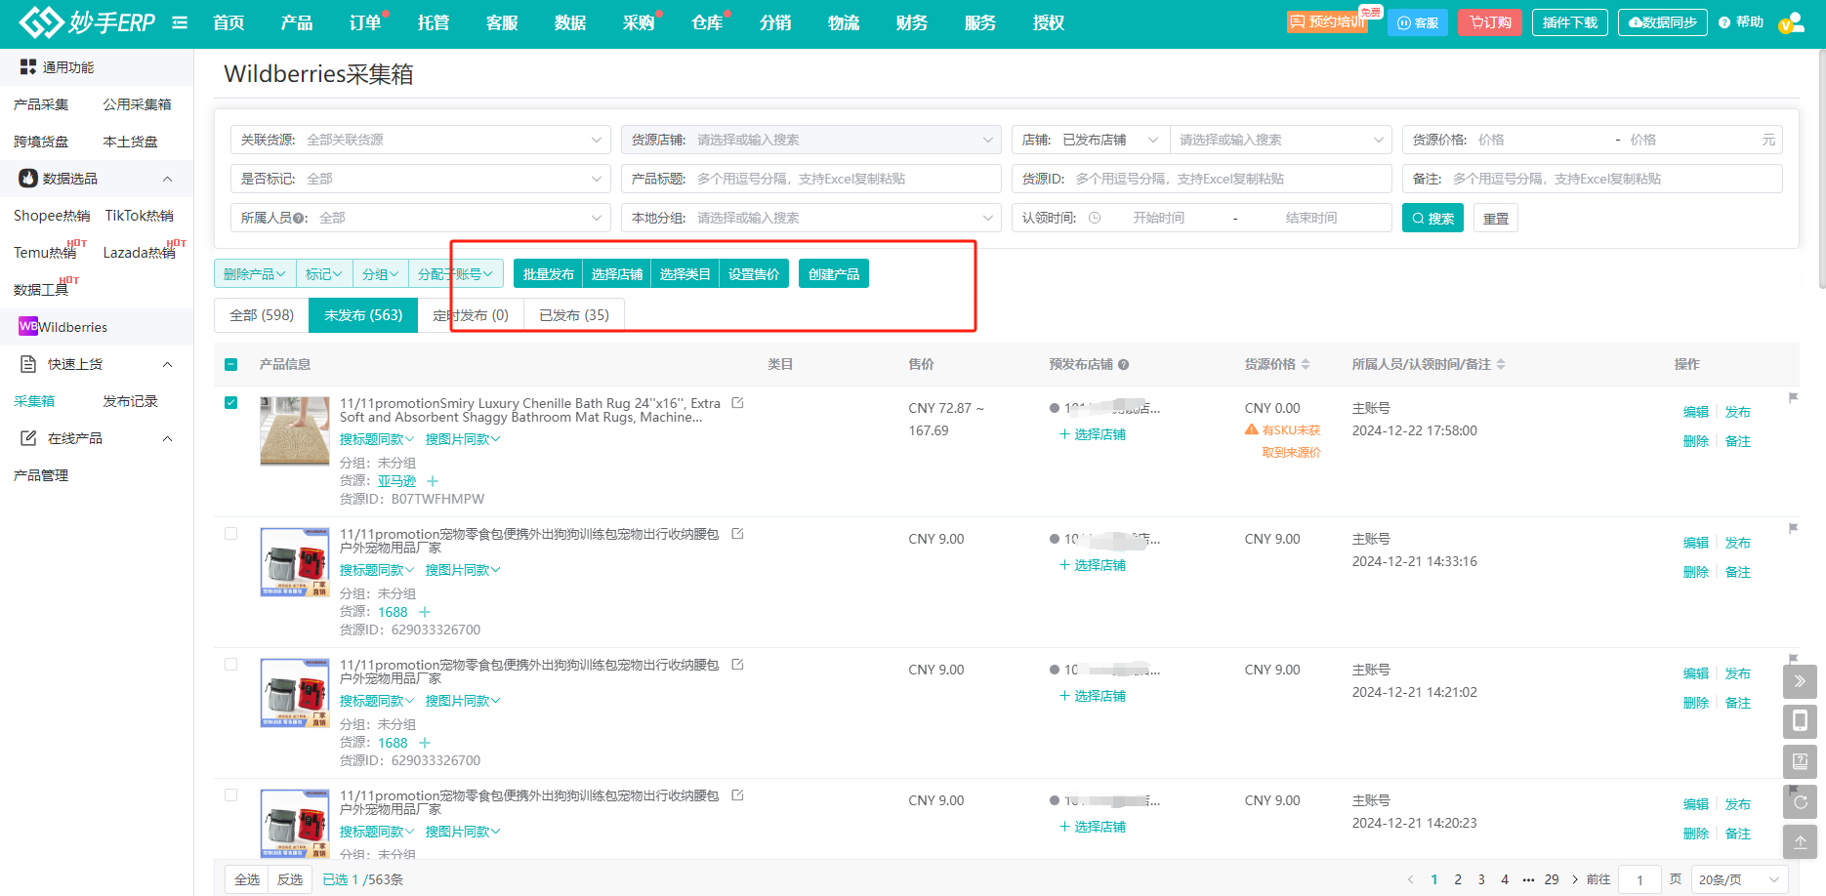Screen dimensions: 1826x896
Task: Uncheck the Smiry Bath Rug product checkbox
Action: pyautogui.click(x=231, y=402)
